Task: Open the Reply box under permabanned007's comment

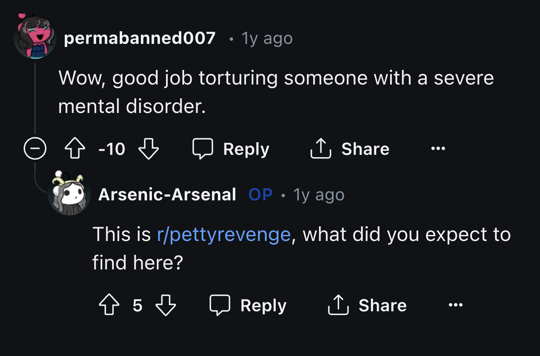Action: tap(230, 149)
